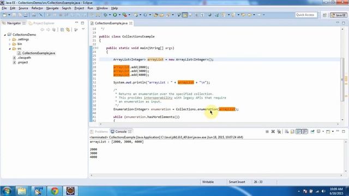The width and height of the screenshot is (349, 196).
Task: Click Mark Occurrences highlighted toolbar icon
Action: point(185,15)
